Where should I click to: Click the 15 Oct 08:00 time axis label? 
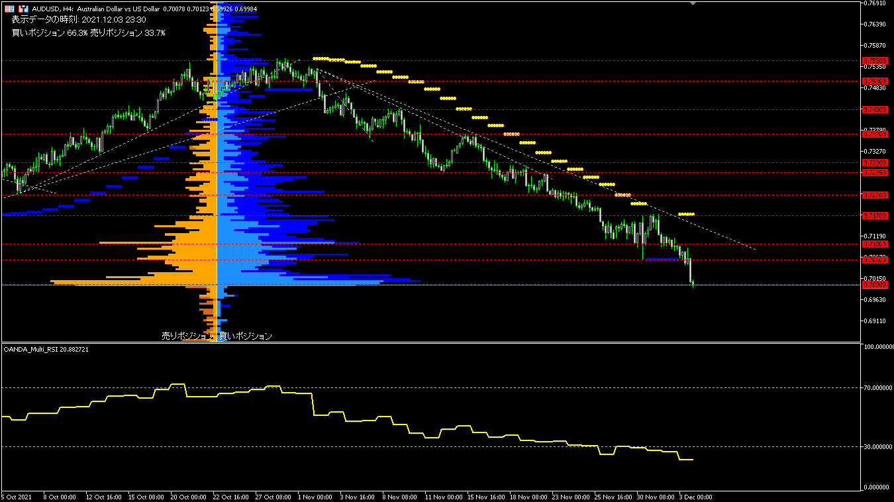[x=146, y=496]
